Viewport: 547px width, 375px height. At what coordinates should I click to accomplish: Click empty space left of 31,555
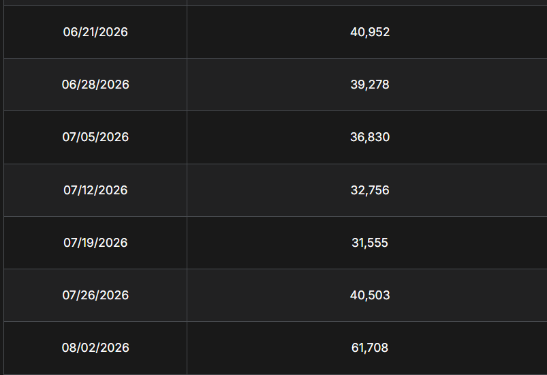tap(269, 243)
